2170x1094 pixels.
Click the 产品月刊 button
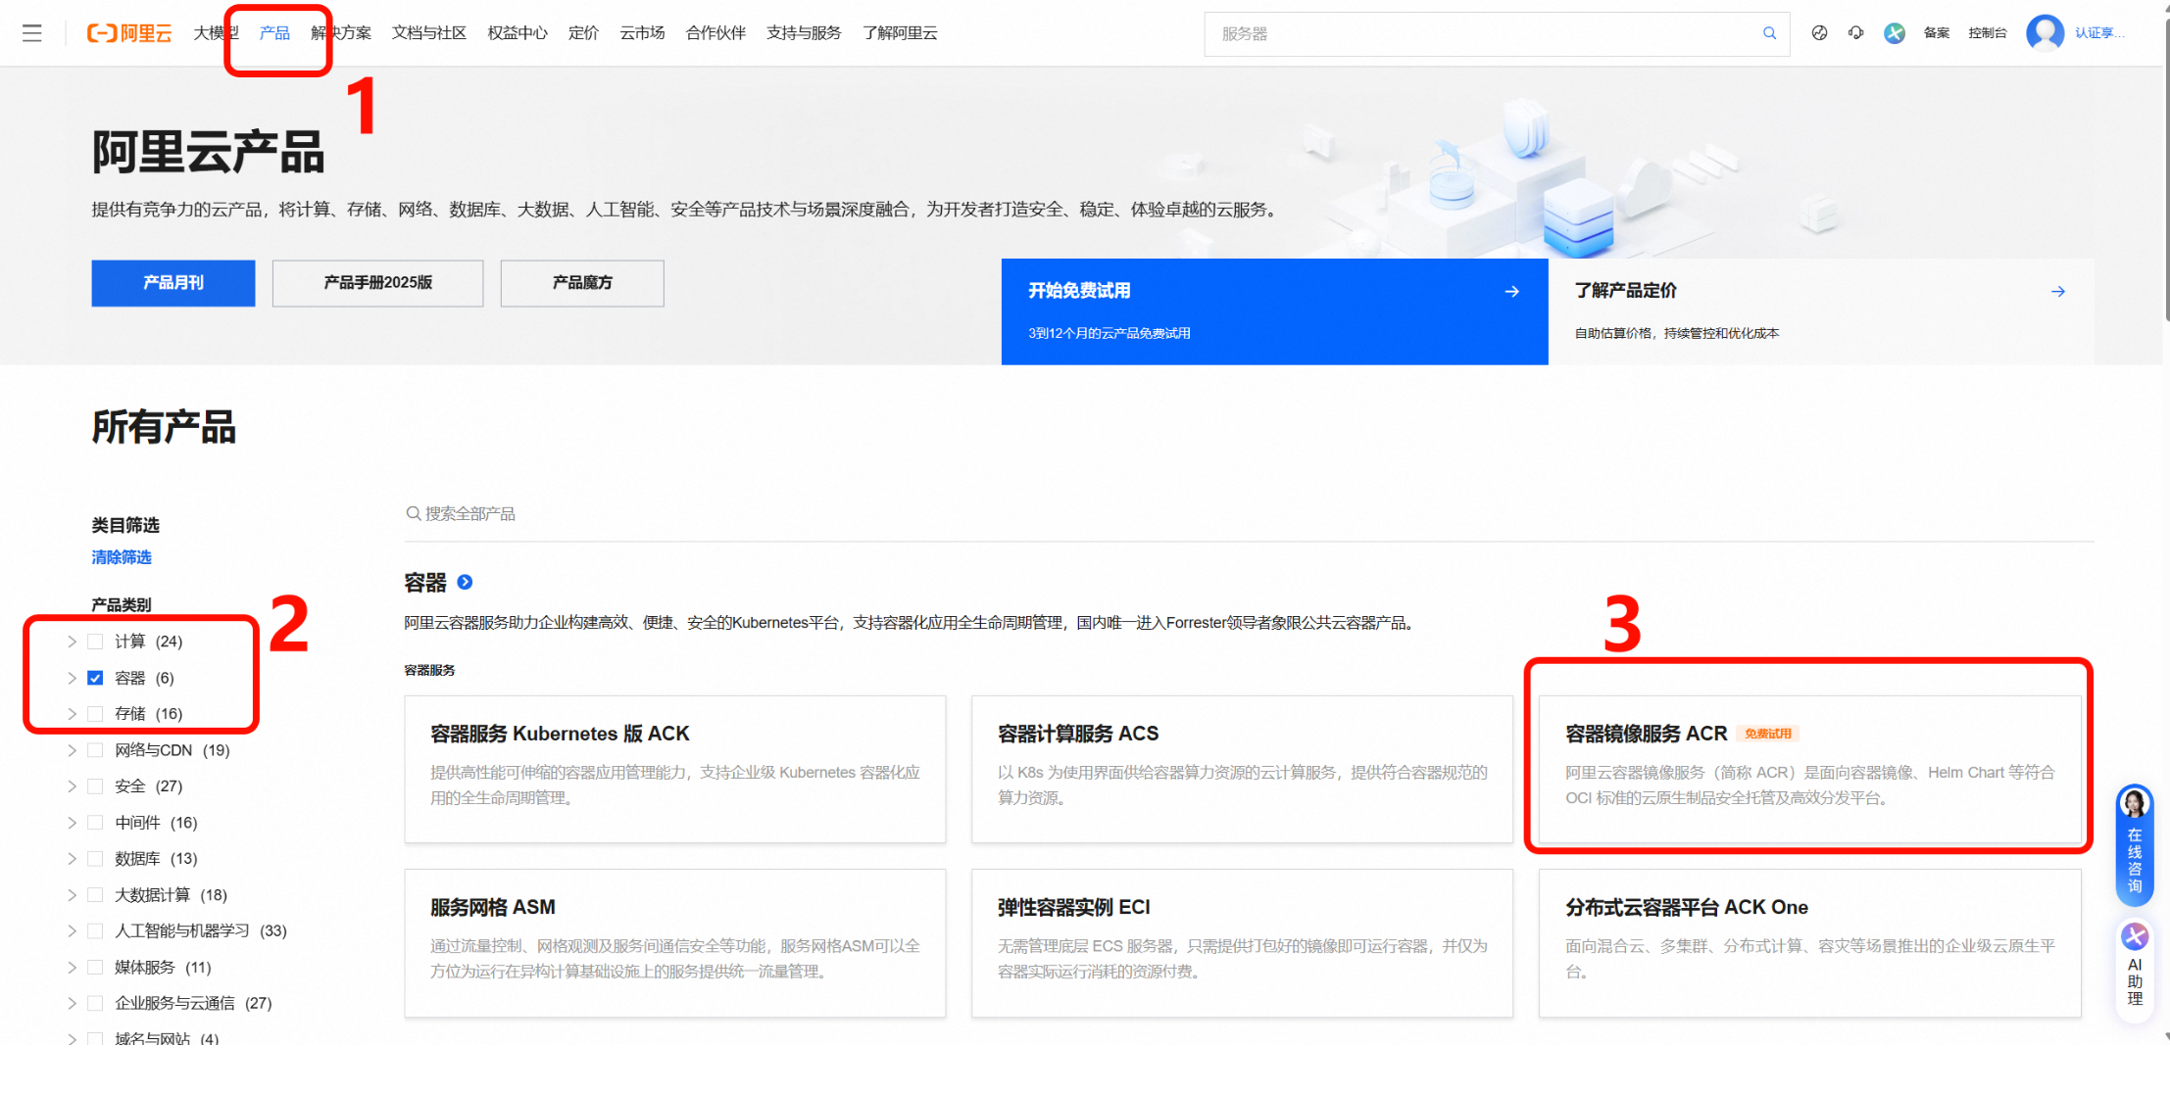[173, 283]
